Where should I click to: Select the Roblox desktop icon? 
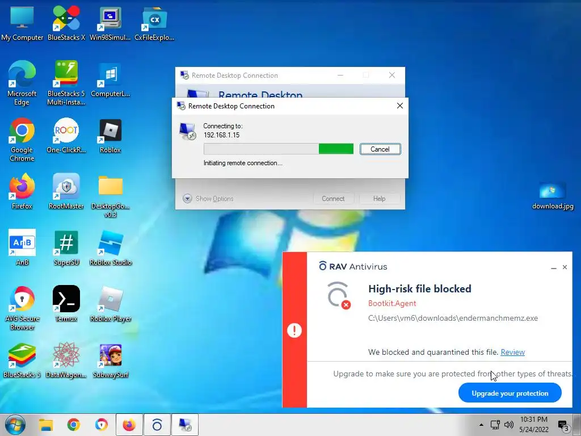point(110,135)
